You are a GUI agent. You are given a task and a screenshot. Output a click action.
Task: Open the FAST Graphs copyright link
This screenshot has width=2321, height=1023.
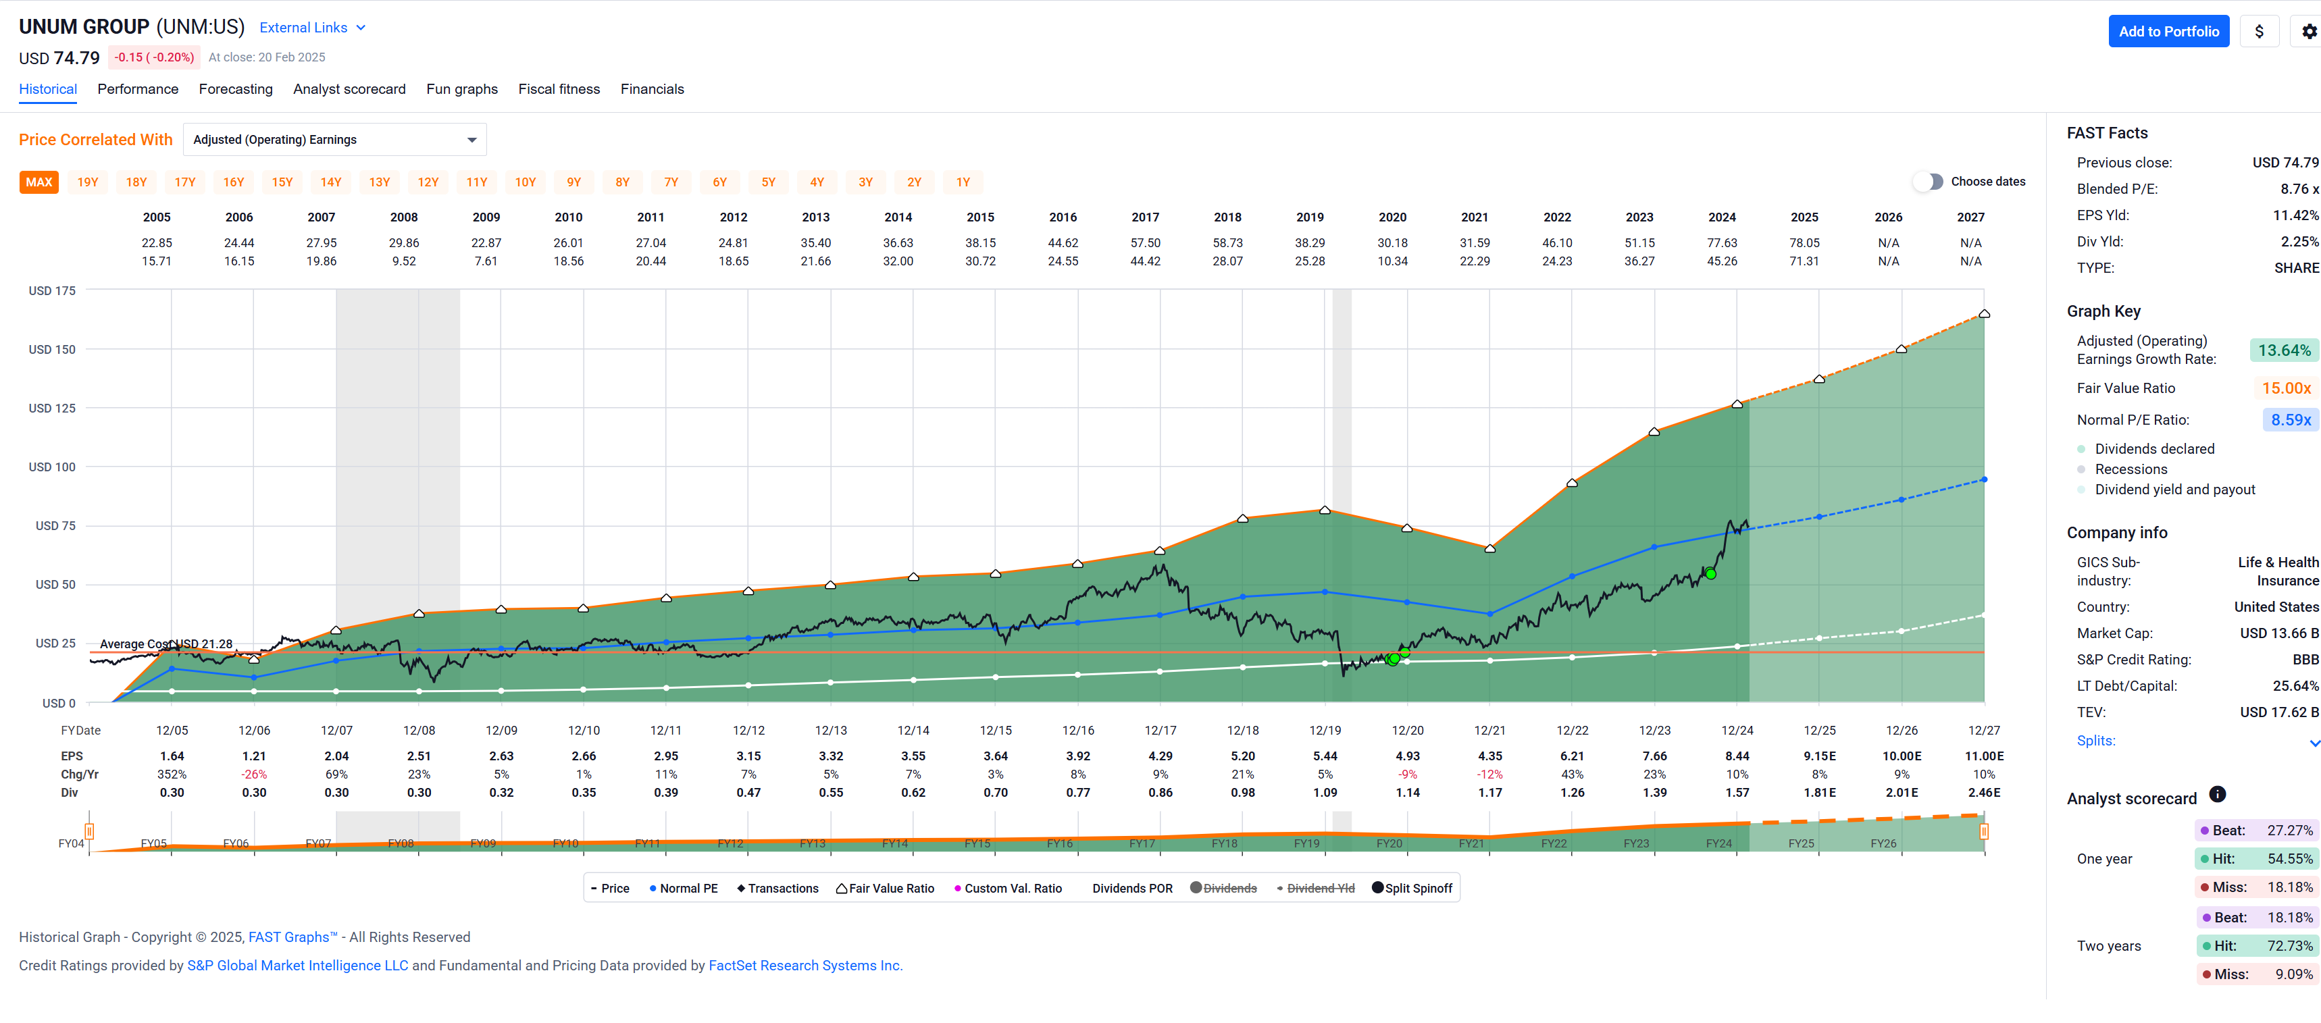coord(292,937)
